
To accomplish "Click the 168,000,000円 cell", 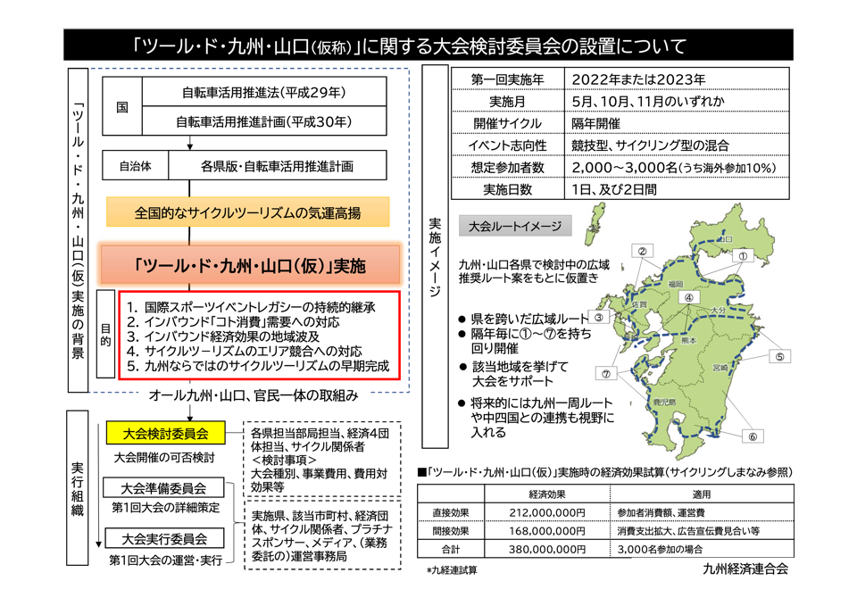I will point(547,531).
